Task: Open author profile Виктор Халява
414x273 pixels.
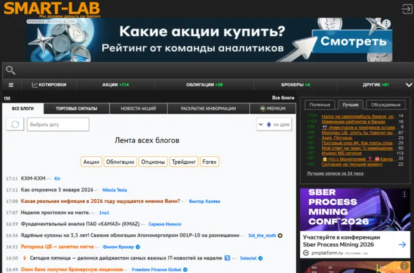Action: (205, 201)
